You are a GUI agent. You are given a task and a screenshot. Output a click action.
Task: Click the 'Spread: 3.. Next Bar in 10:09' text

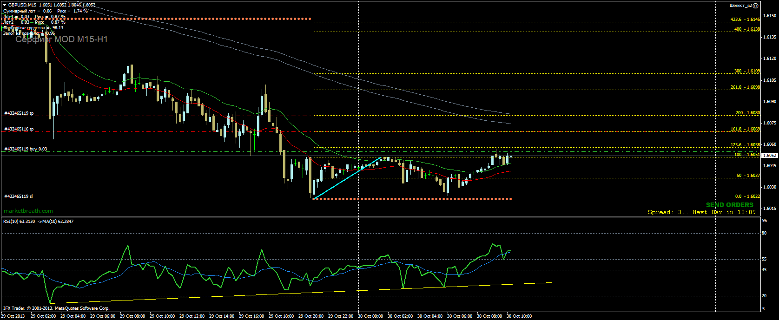[x=702, y=212]
